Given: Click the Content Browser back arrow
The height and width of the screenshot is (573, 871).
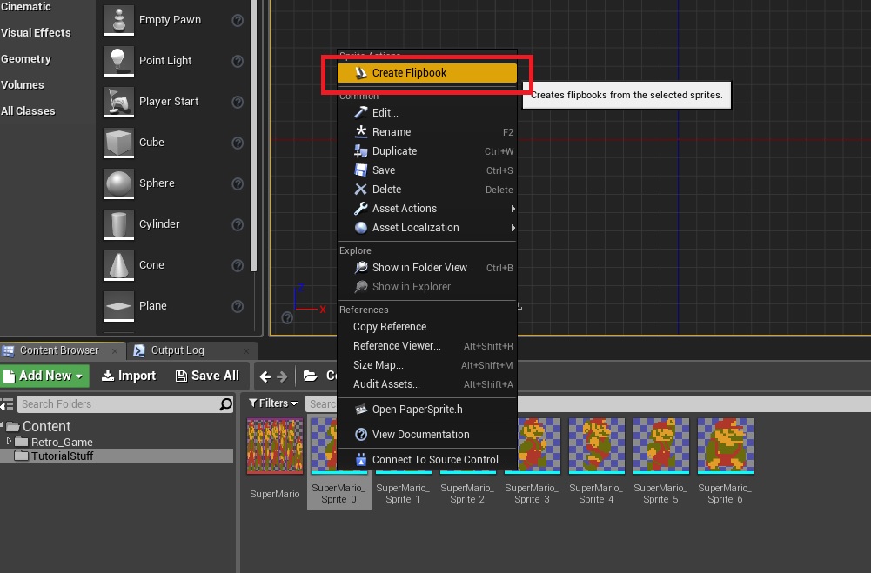Looking at the screenshot, I should point(265,376).
